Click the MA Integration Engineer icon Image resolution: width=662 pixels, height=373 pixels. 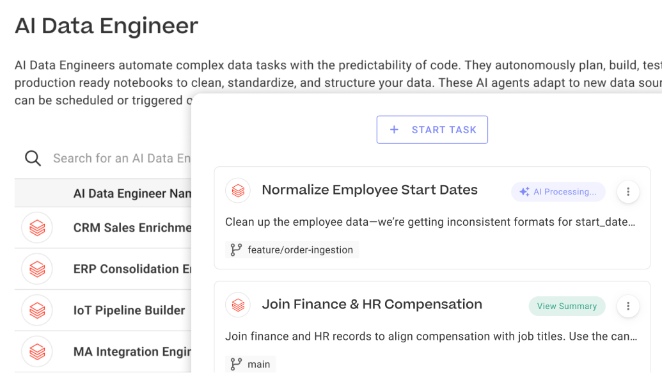coord(37,351)
